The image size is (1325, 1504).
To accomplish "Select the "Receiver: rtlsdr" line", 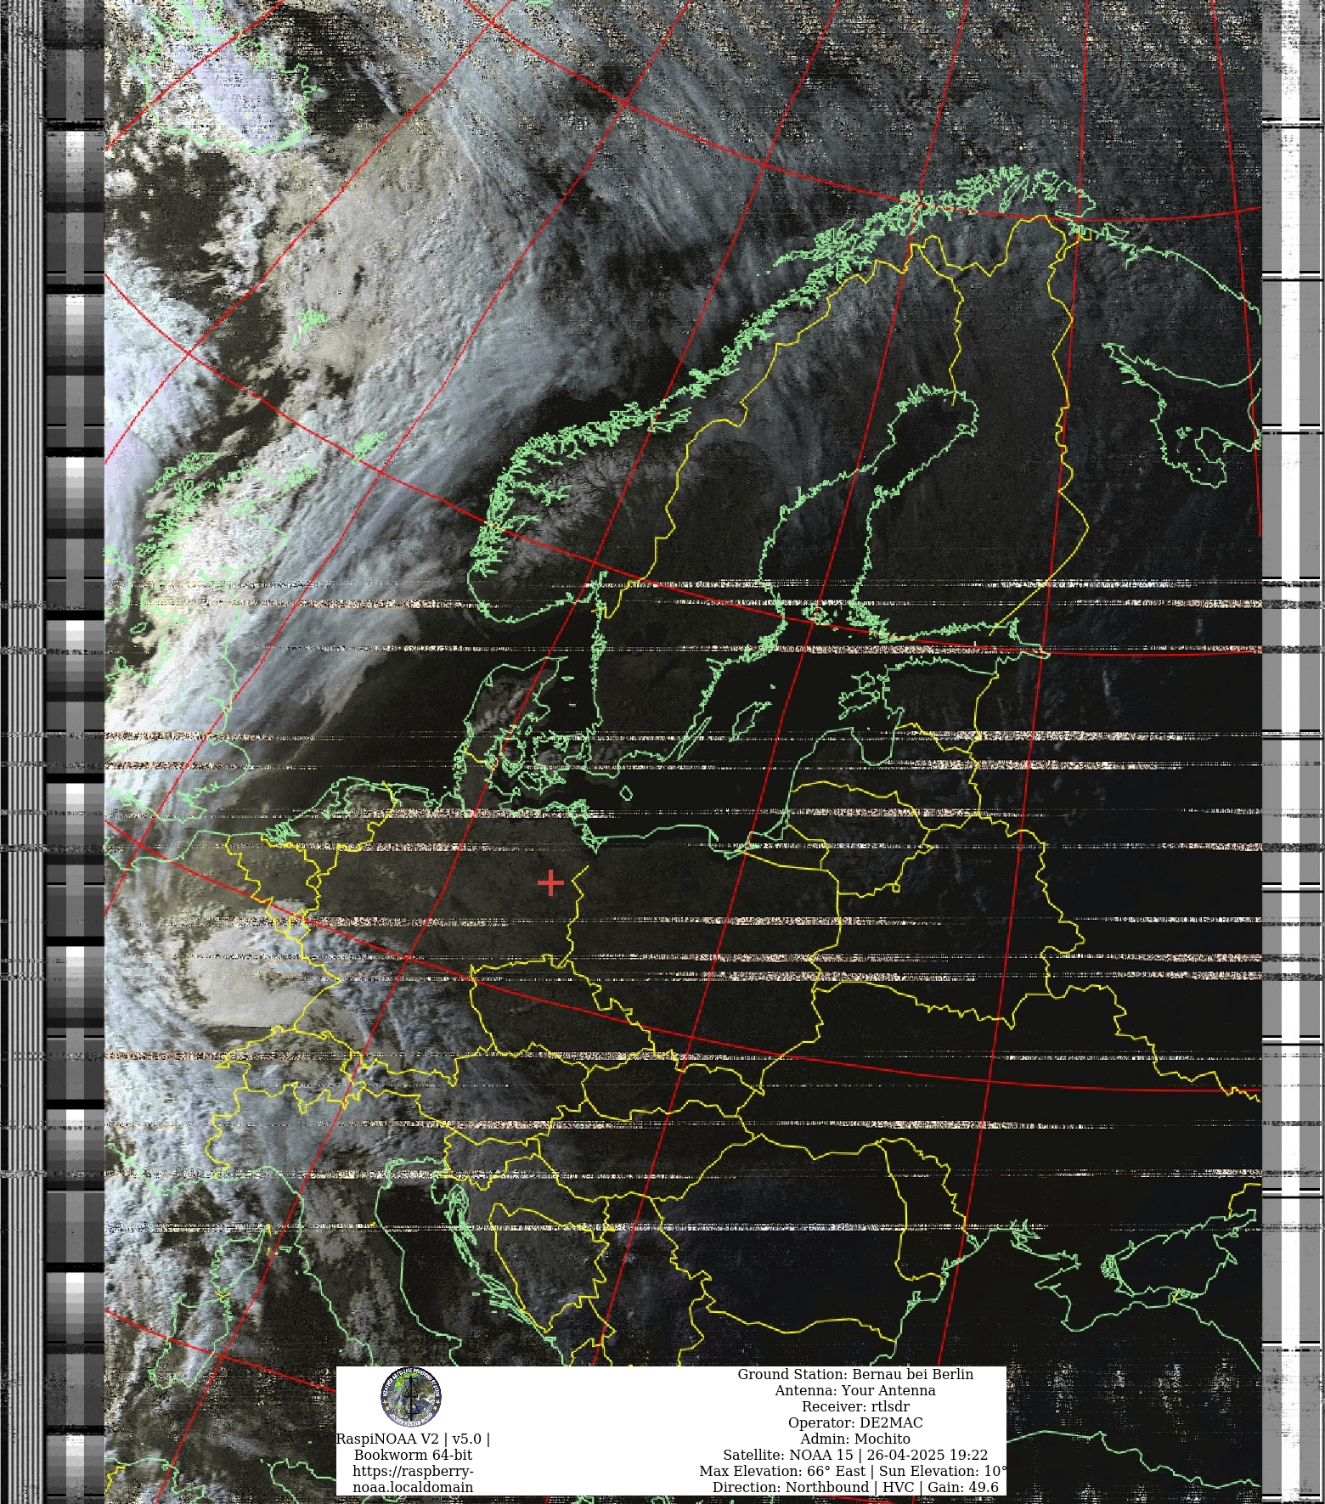I will pos(855,1406).
